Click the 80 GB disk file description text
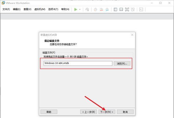 [x=66, y=57]
